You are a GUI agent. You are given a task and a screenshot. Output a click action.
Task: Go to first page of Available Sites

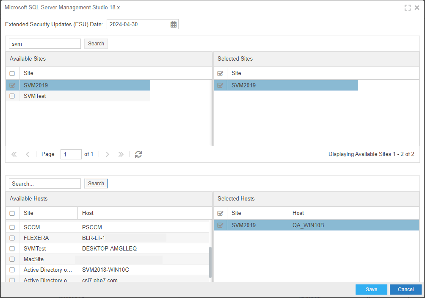tap(14, 154)
